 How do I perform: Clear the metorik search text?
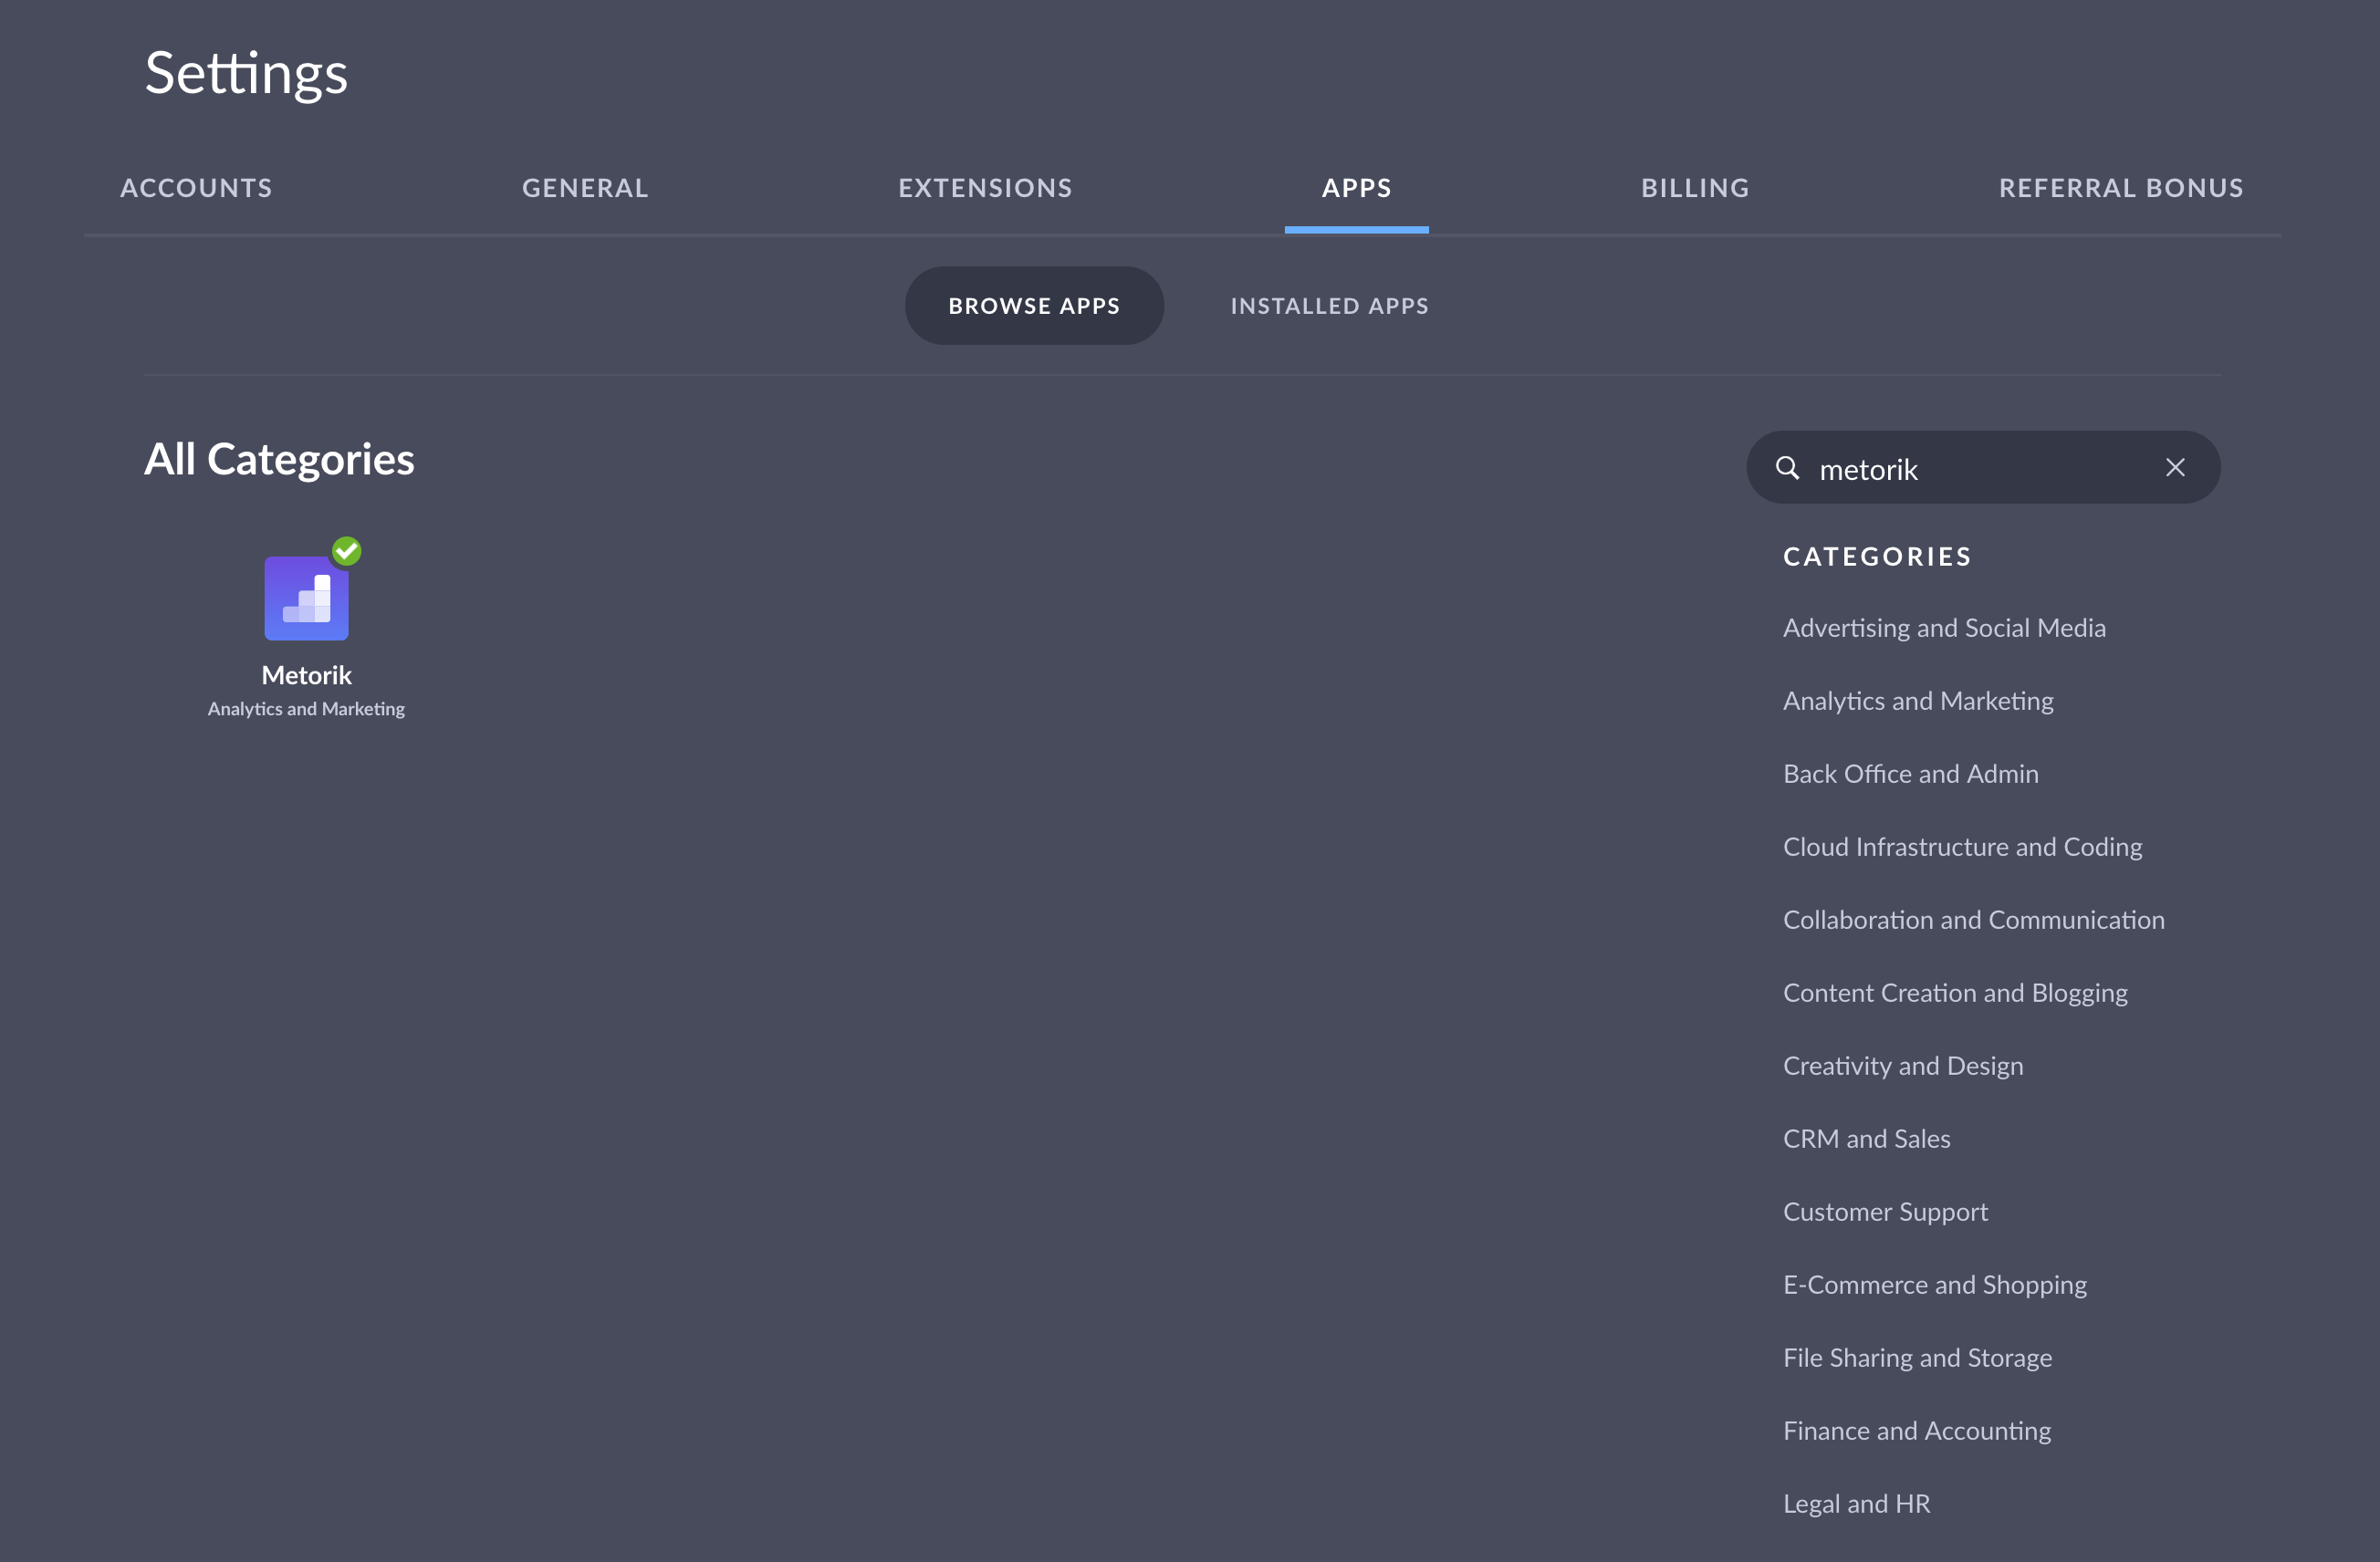click(x=2174, y=468)
